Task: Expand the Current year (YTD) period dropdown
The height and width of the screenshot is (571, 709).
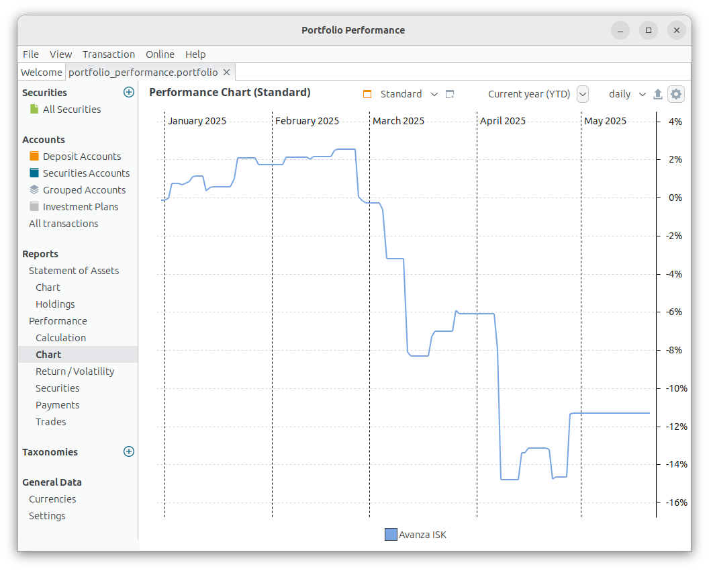Action: [583, 94]
